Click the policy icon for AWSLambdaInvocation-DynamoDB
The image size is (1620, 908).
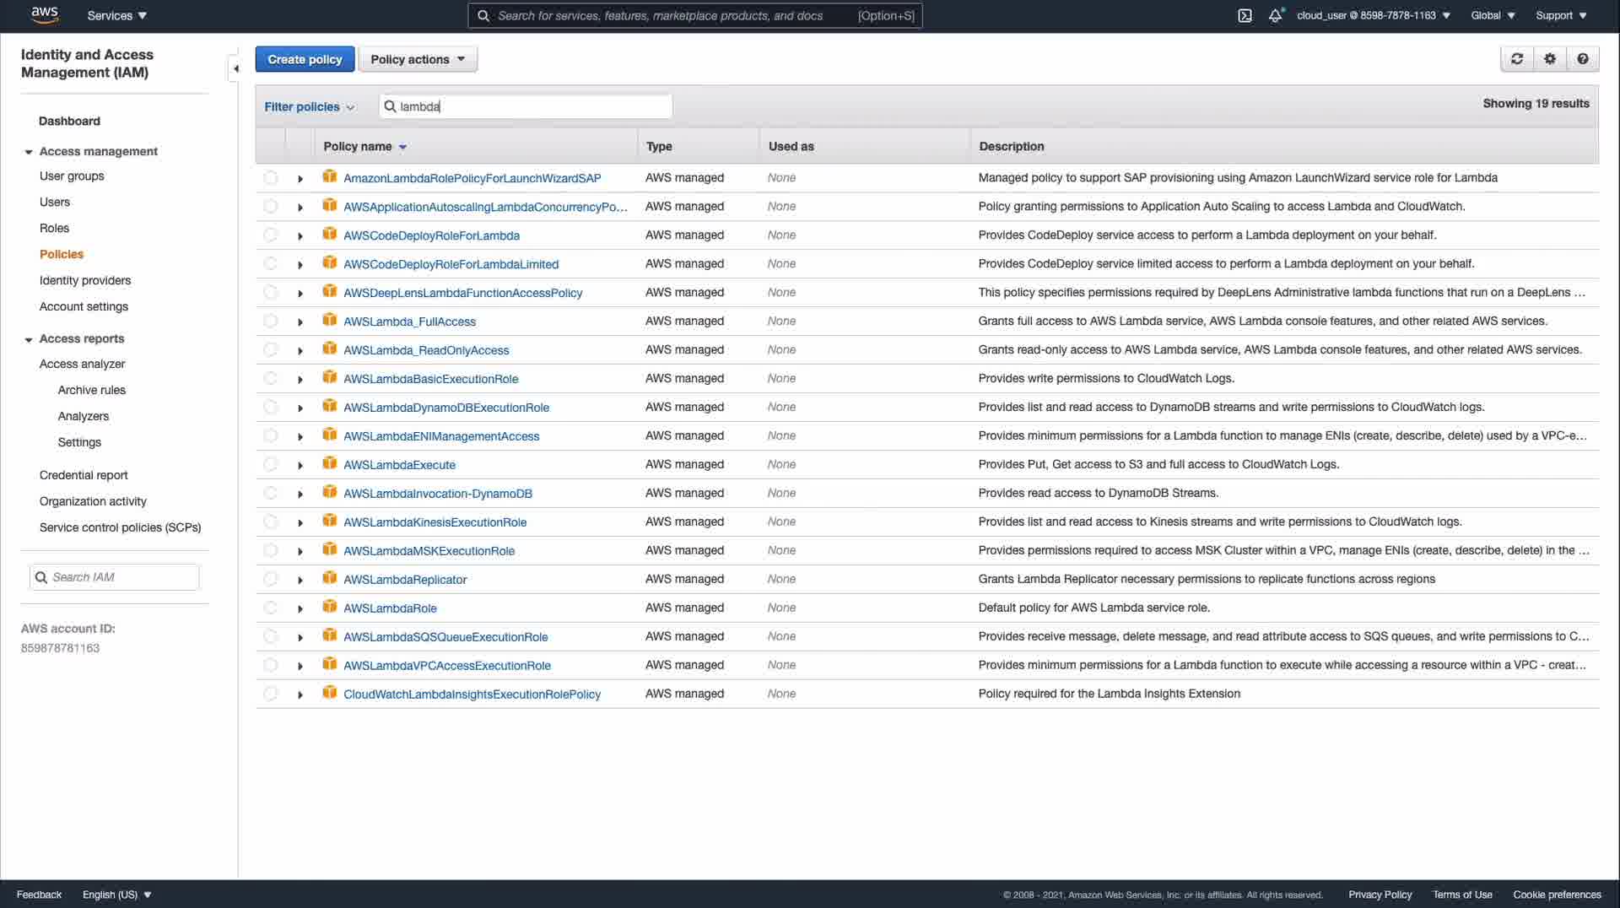(x=330, y=492)
